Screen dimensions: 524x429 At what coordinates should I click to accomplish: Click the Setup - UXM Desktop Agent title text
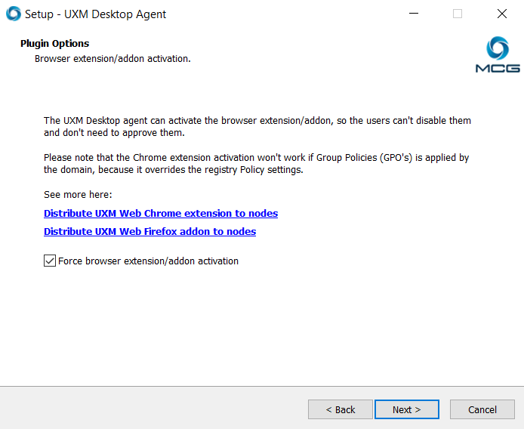pos(95,14)
